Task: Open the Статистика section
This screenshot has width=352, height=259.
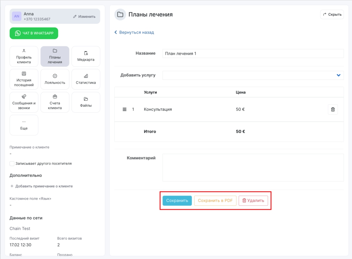Action: (86, 79)
